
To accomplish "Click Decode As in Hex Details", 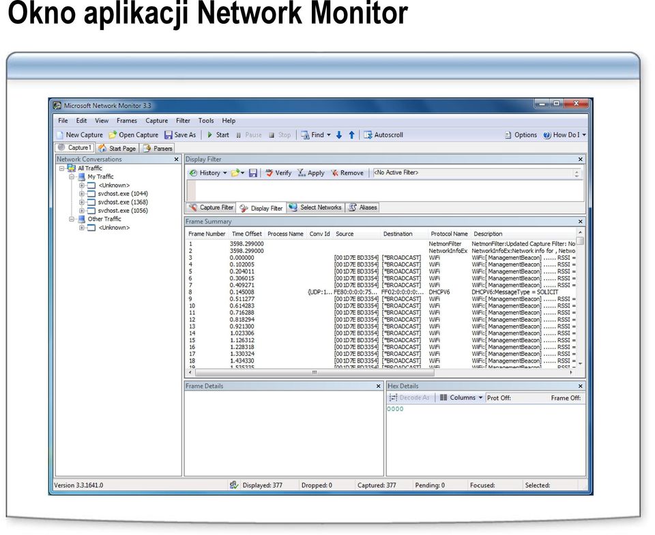I will [409, 398].
